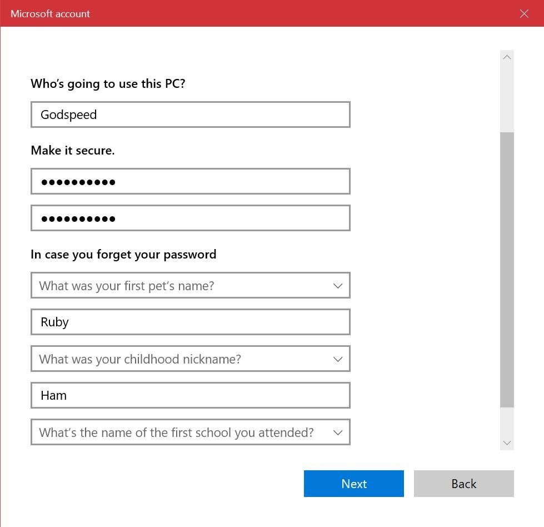Click the scrollbar up arrow
544x527 pixels.
point(507,57)
